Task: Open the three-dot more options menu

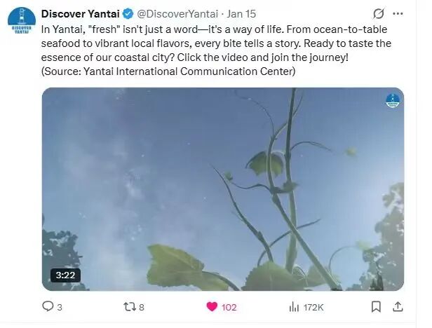Action: pos(398,14)
